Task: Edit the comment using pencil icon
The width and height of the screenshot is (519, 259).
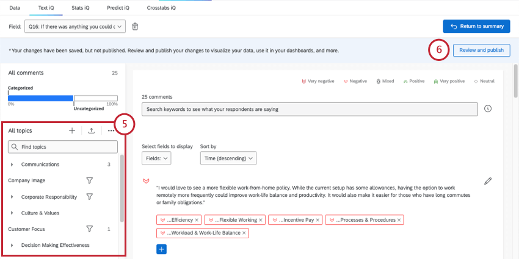Action: [x=488, y=181]
